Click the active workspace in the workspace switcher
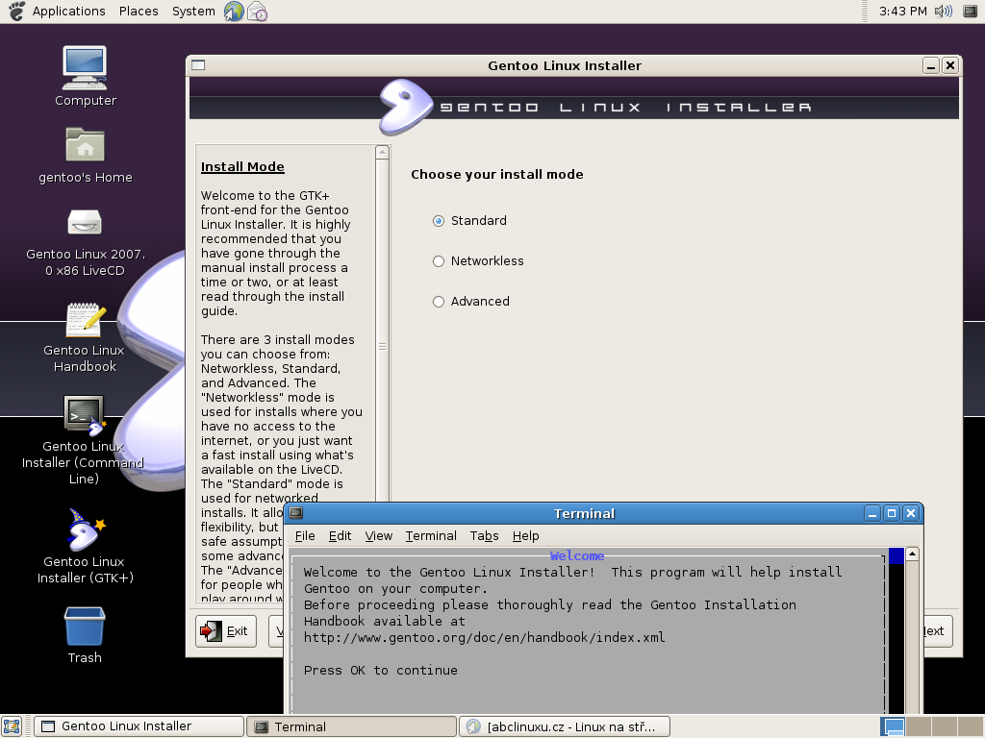The width and height of the screenshot is (985, 738). pos(893,726)
